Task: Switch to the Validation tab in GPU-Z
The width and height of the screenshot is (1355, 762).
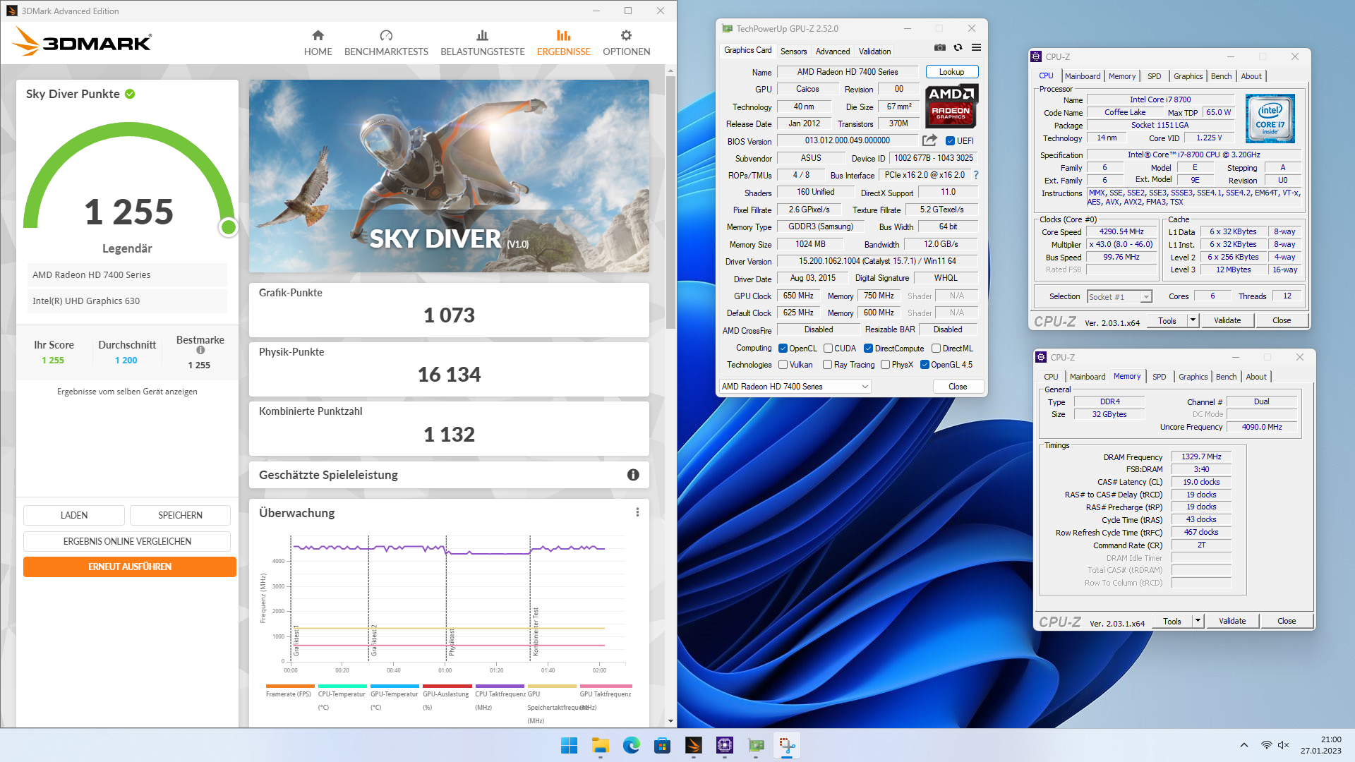Action: (x=874, y=52)
